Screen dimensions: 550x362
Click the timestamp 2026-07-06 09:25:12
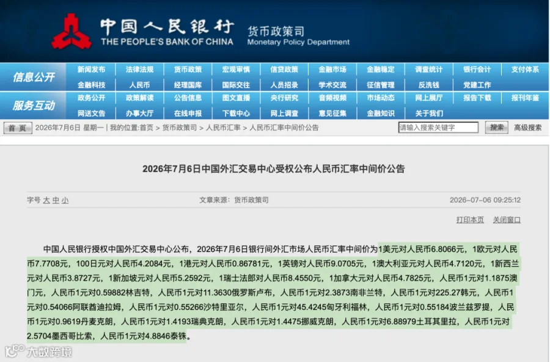click(485, 200)
